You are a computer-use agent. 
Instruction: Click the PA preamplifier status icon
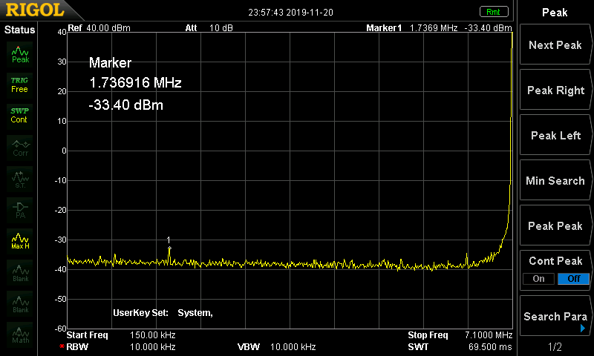click(20, 209)
